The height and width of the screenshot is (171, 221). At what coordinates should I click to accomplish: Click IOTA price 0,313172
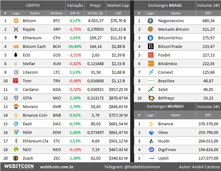95,98
